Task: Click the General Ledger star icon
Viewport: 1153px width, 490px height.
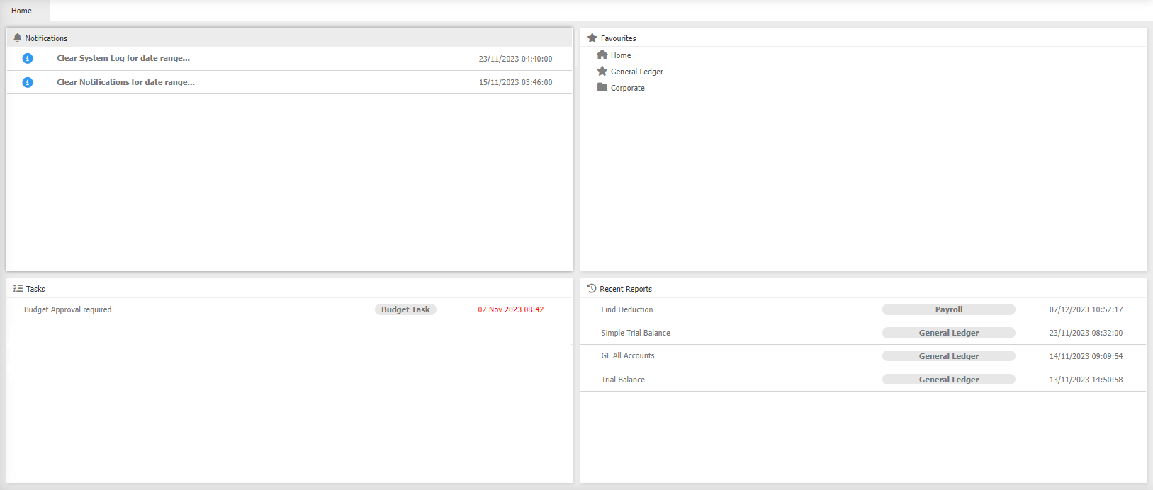Action: (602, 72)
